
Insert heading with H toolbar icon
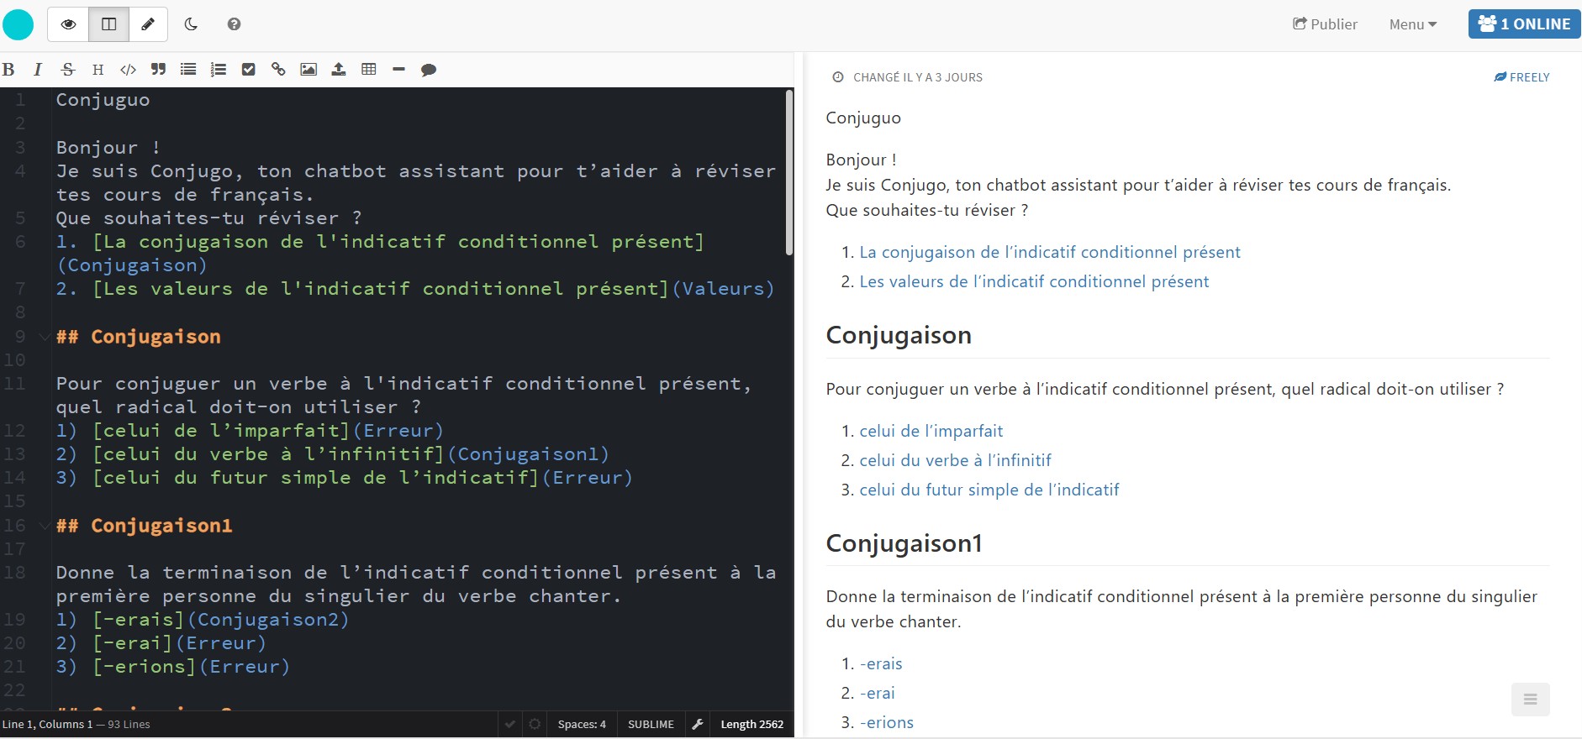tap(98, 70)
